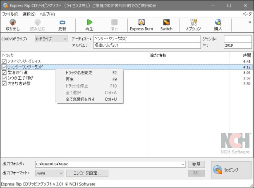Open the 選択(S) menu
254x188 pixels.
point(29,14)
